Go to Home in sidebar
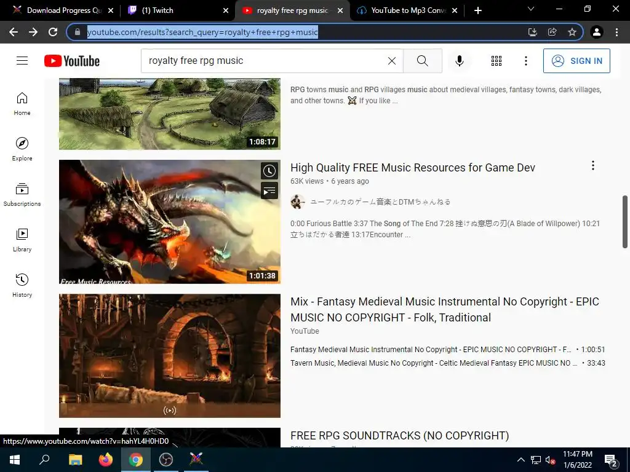The width and height of the screenshot is (630, 472). (22, 104)
